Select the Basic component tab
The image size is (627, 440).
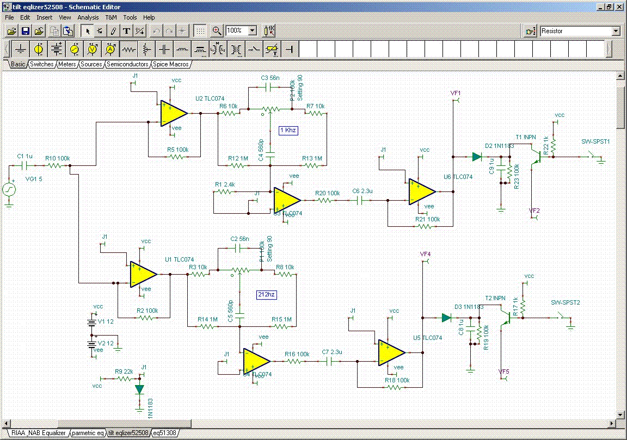18,64
